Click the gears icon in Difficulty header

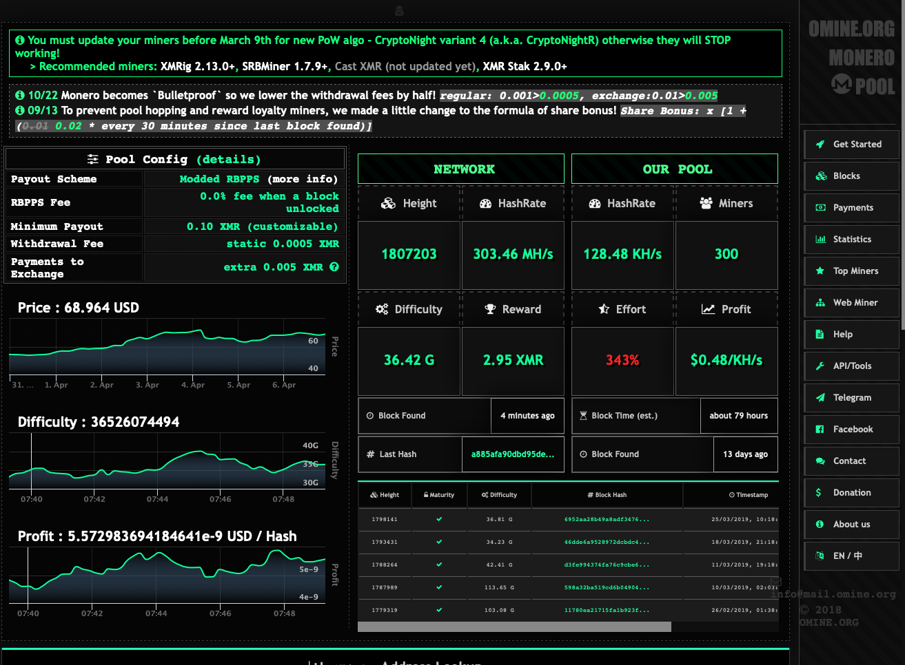(x=382, y=310)
